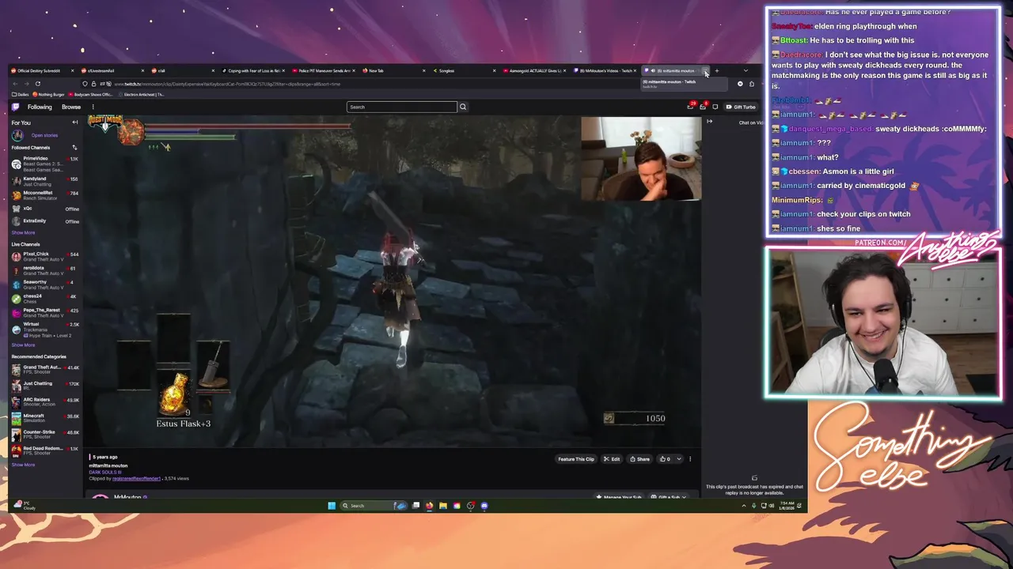Collapse the chat panel arrow icon
1013x569 pixels.
click(709, 122)
